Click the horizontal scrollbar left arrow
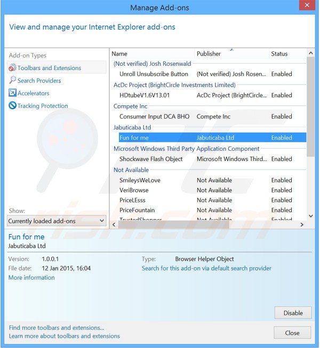 114,225
